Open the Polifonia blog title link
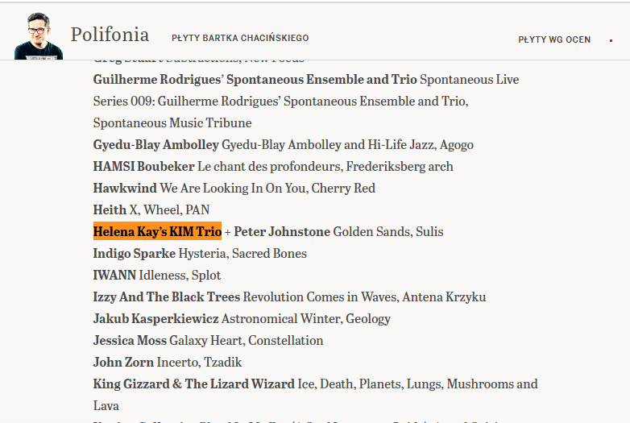The image size is (630, 423). click(x=110, y=35)
